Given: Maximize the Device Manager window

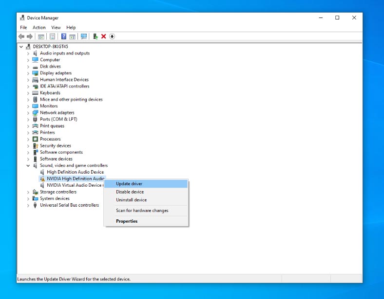Looking at the screenshot, I should (337, 18).
